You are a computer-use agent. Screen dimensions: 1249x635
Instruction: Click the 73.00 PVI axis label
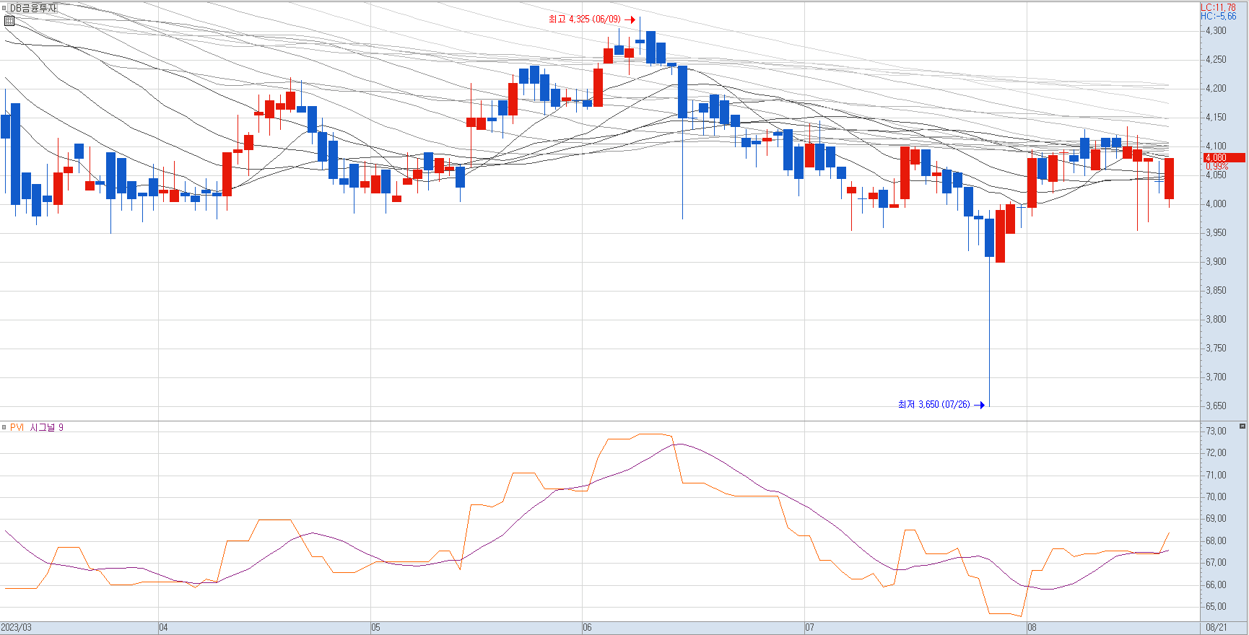coord(1216,432)
